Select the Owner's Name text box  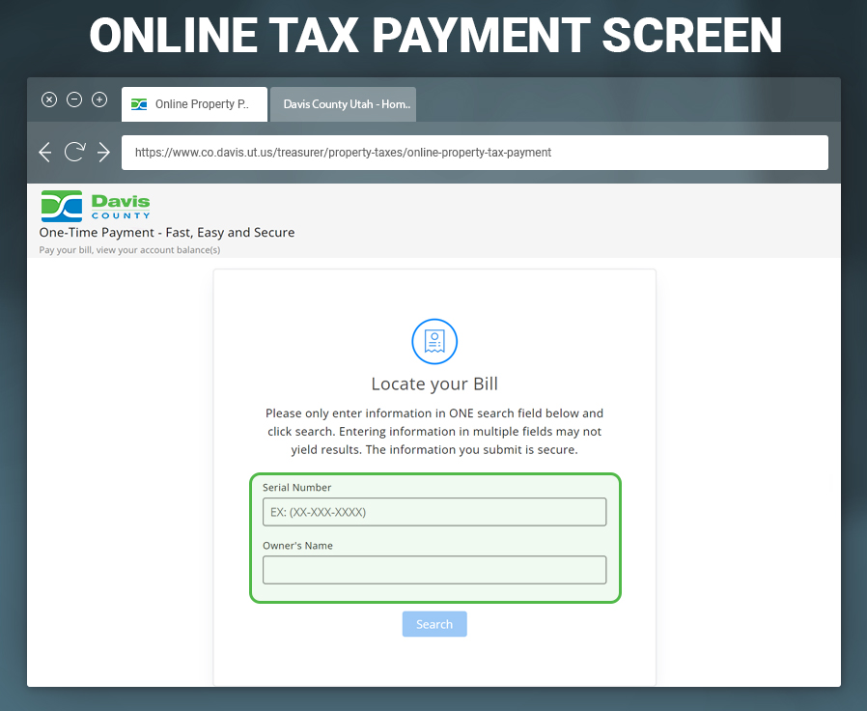point(434,570)
